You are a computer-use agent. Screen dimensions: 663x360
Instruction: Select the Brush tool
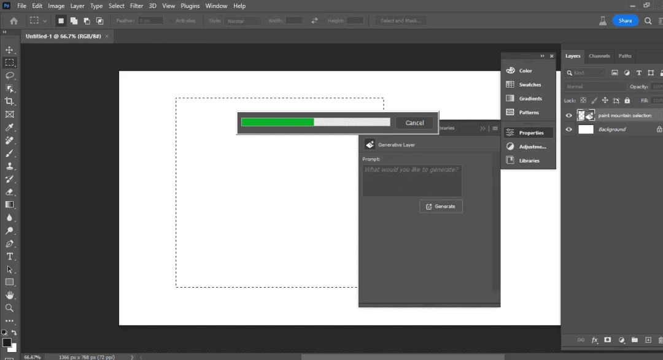(x=9, y=153)
